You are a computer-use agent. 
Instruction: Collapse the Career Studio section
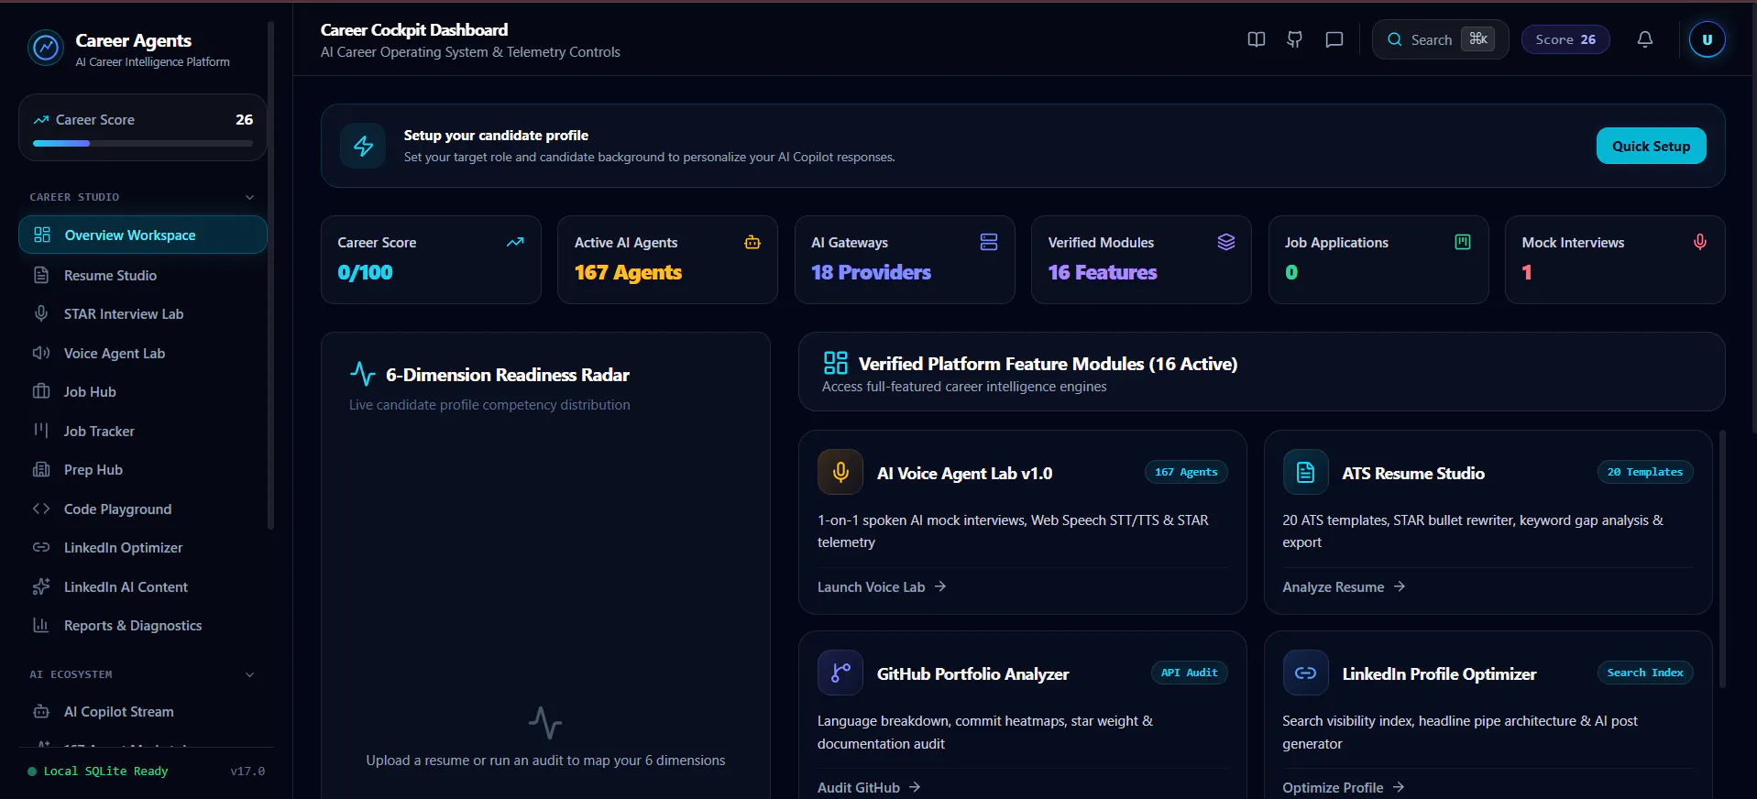(249, 197)
